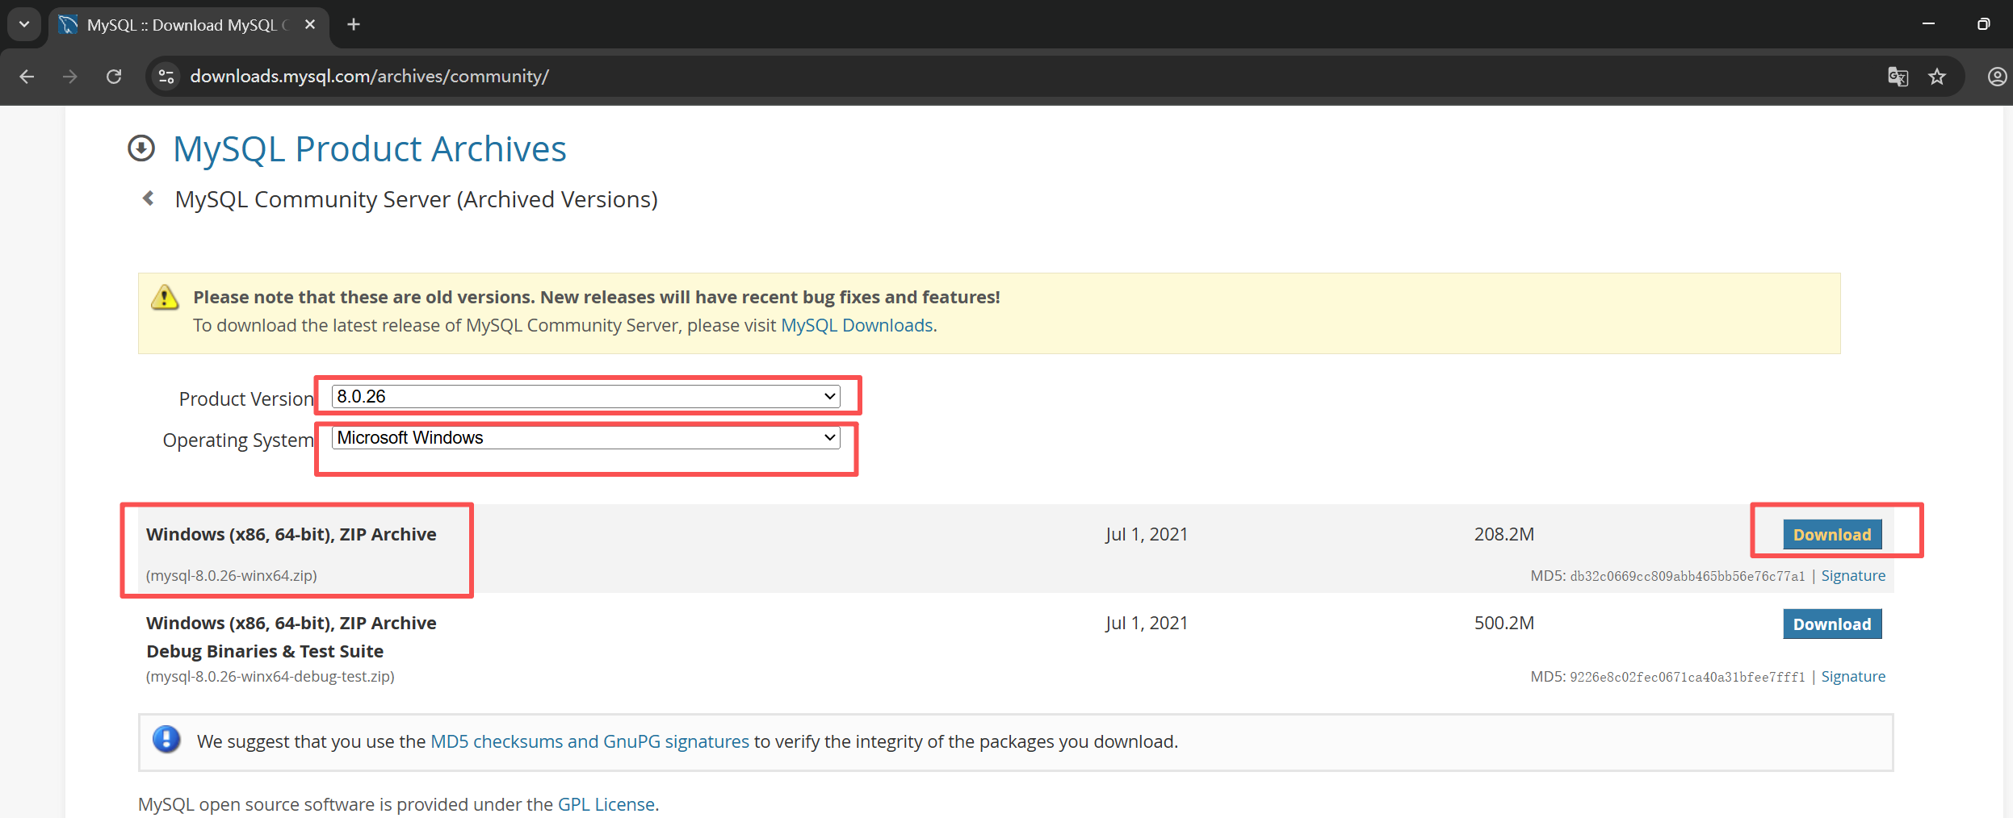This screenshot has width=2013, height=818.
Task: Open site information icon in address bar
Action: tap(166, 77)
